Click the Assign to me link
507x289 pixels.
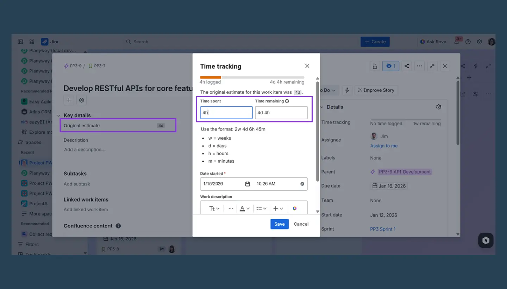pyautogui.click(x=384, y=145)
